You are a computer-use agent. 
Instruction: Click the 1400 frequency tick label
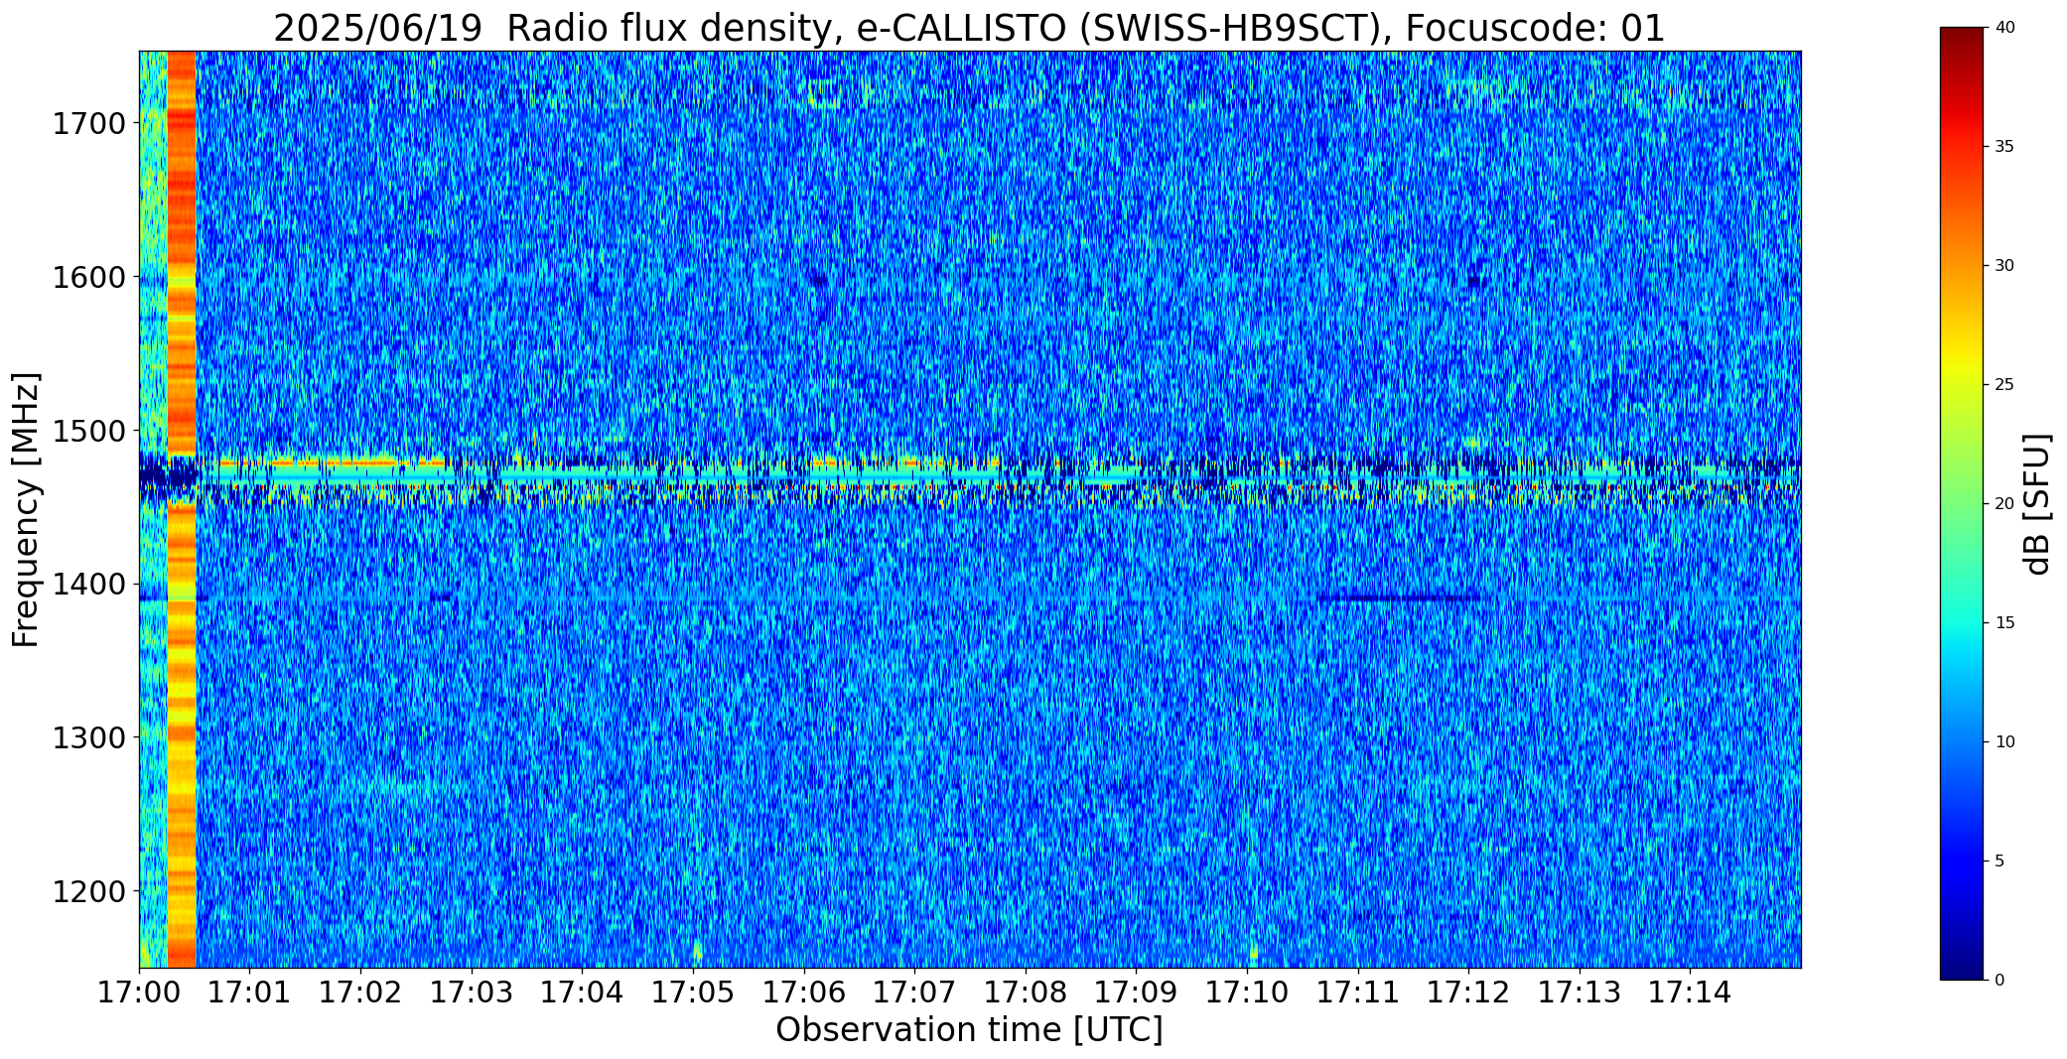click(x=89, y=585)
